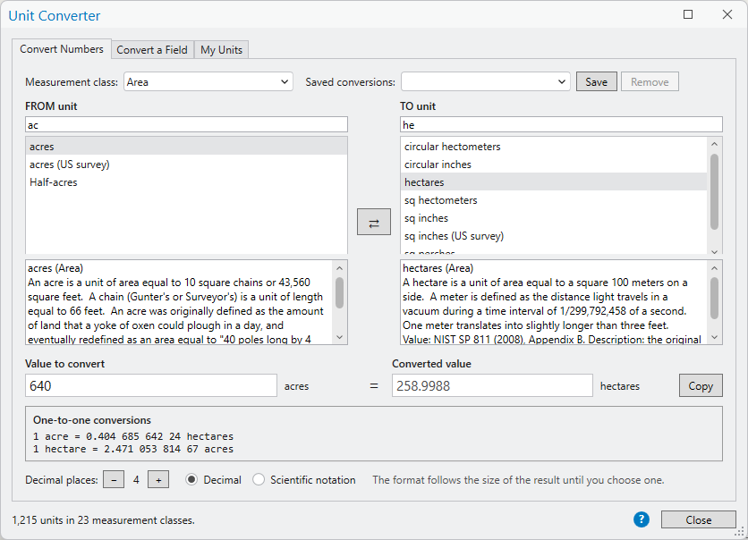Click the acres description scrollbar thumb
The width and height of the screenshot is (748, 540).
point(340,292)
